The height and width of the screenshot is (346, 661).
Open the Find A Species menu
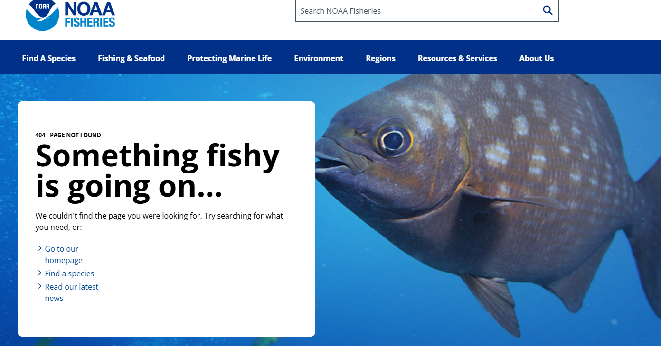(49, 58)
